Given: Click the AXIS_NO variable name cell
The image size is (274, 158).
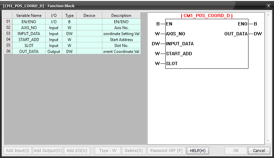Looking at the screenshot, I should 29,27.
